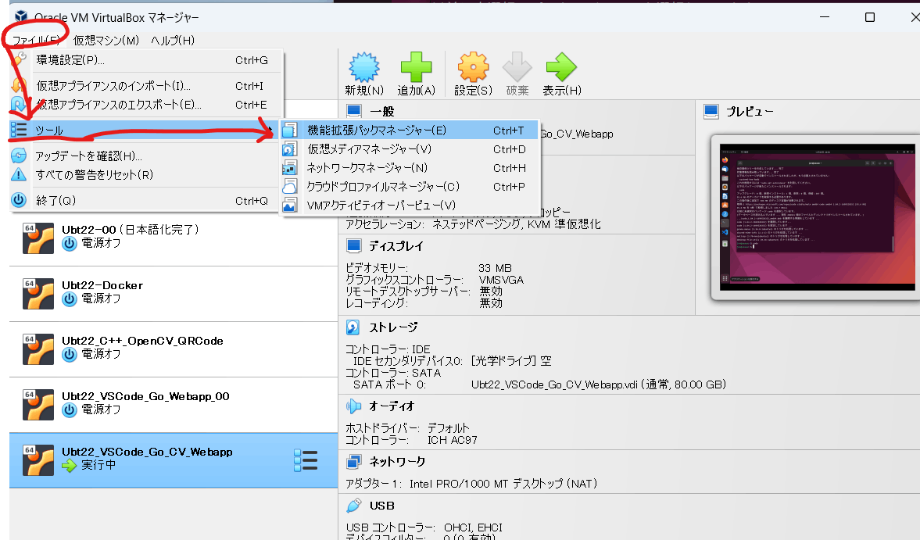Click OS icon of Ubt22-Docker VM
The width and height of the screenshot is (920, 540).
[x=38, y=294]
